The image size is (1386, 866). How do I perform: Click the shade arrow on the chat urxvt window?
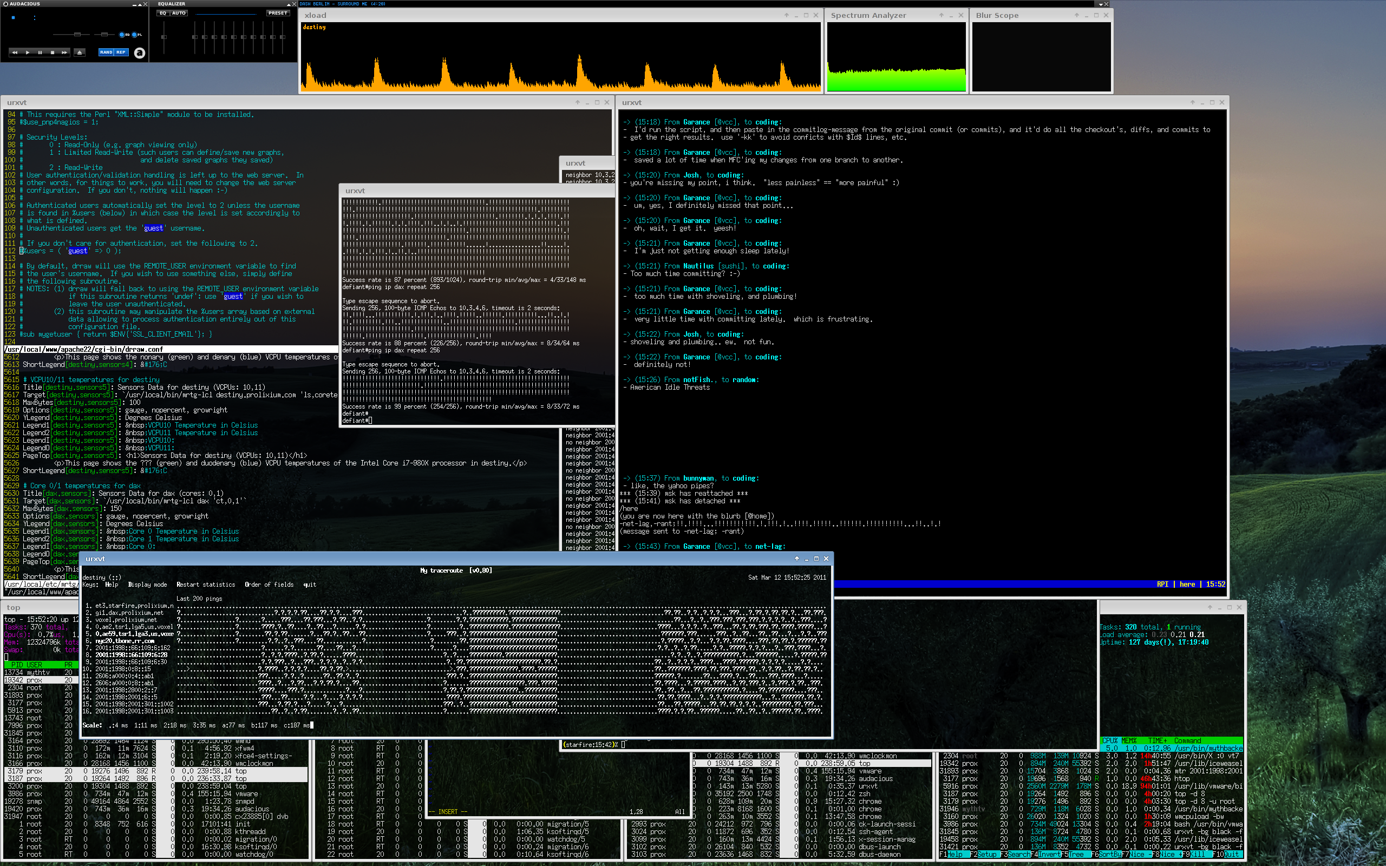point(1192,102)
